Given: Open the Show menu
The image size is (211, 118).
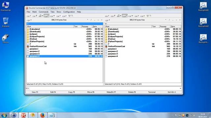Looking at the screenshot, I should [x=59, y=12].
